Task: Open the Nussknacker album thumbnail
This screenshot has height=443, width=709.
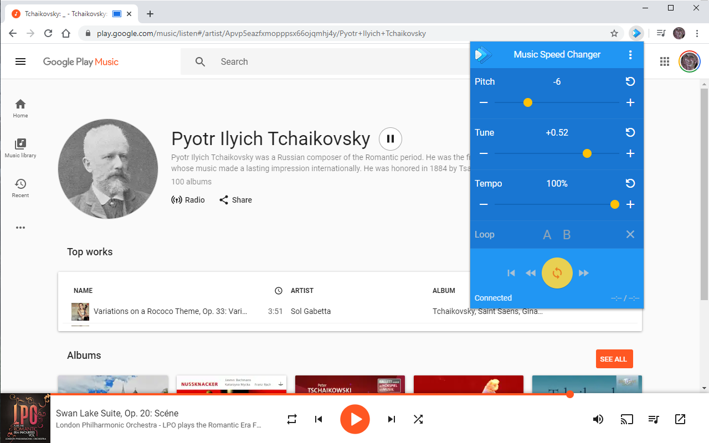Action: tap(232, 384)
